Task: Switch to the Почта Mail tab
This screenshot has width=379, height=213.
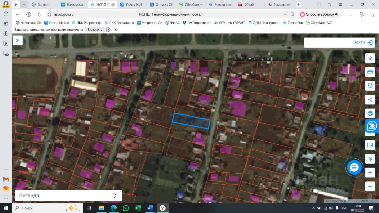Action: [x=132, y=4]
